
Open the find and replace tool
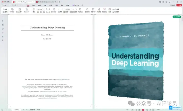(87, 9)
